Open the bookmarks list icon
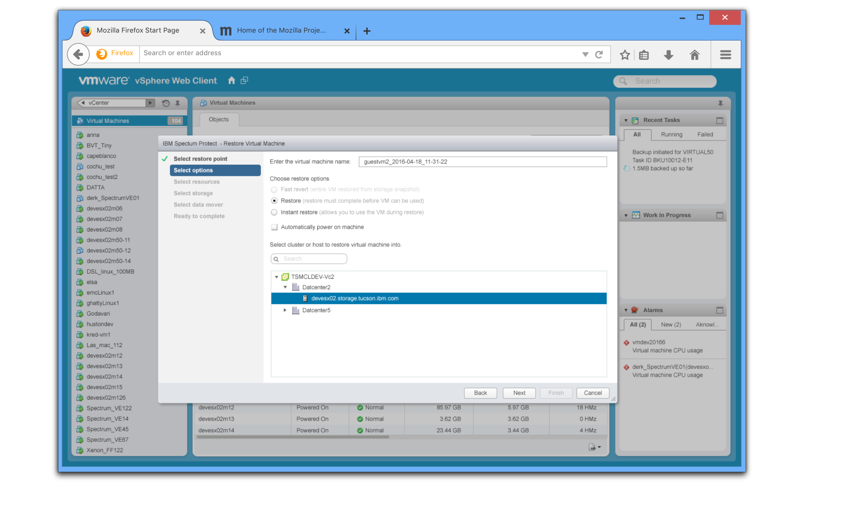The height and width of the screenshot is (506, 859). (x=644, y=55)
